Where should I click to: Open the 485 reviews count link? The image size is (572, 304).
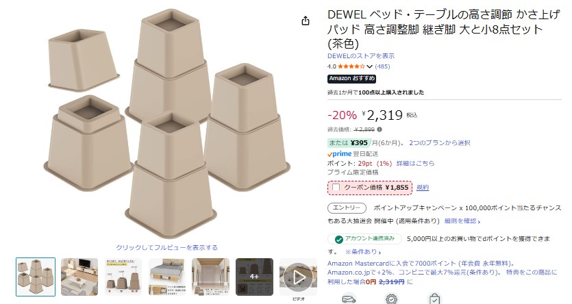(x=382, y=66)
